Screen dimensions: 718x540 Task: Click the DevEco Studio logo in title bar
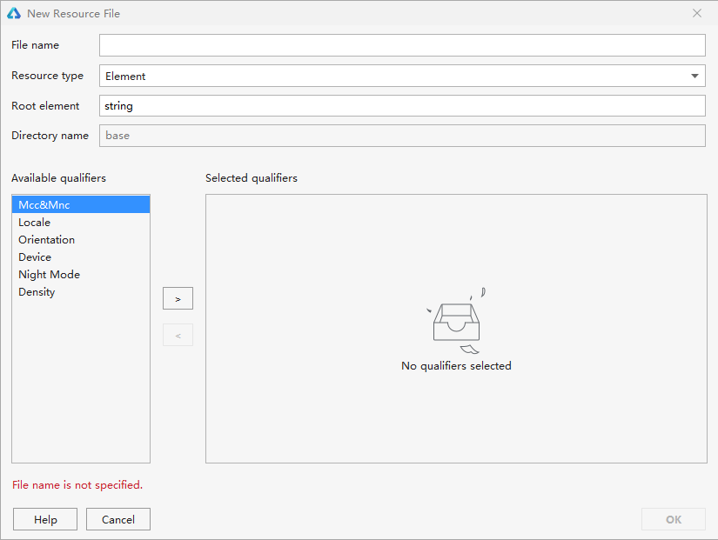14,14
